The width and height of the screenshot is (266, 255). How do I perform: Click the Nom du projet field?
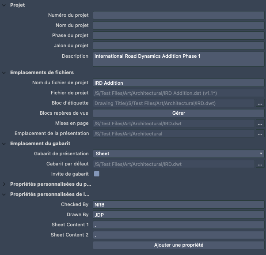click(179, 26)
